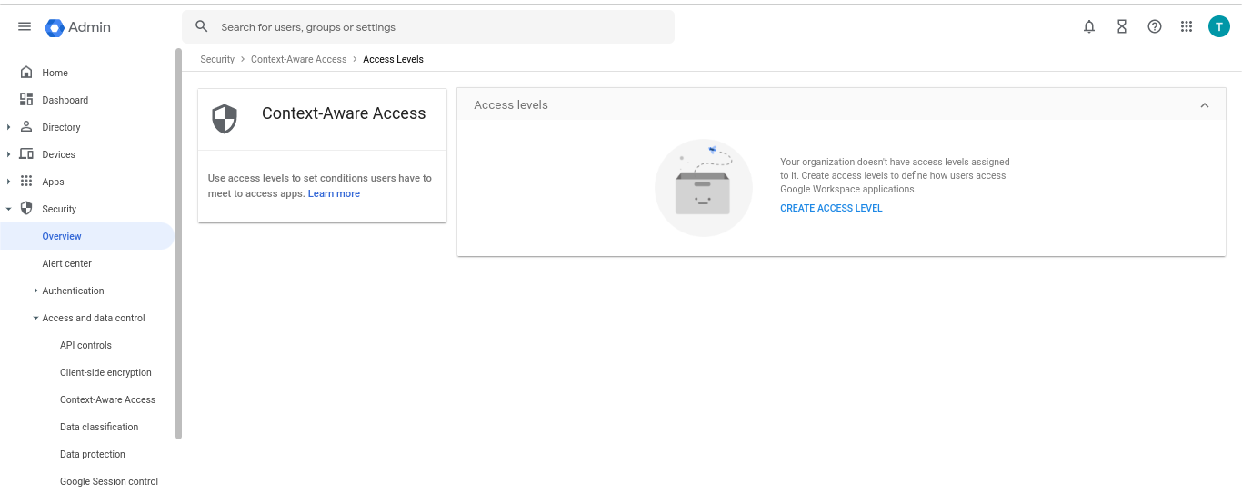Open the main hamburger menu
This screenshot has height=493, width=1242.
point(25,27)
